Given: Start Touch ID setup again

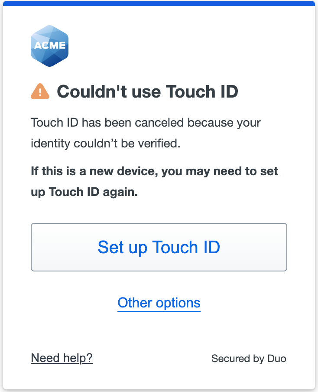Looking at the screenshot, I should pyautogui.click(x=159, y=247).
